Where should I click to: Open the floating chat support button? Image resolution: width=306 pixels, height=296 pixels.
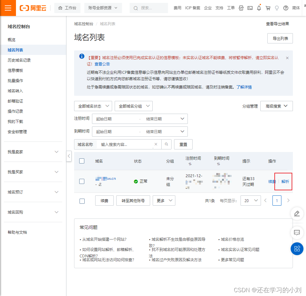pyautogui.click(x=297, y=232)
